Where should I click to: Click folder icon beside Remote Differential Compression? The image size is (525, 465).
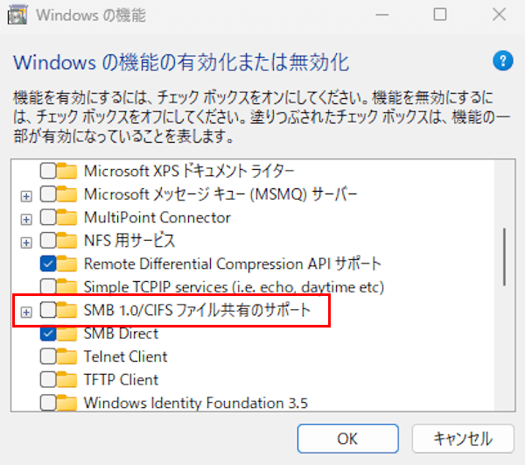[67, 264]
